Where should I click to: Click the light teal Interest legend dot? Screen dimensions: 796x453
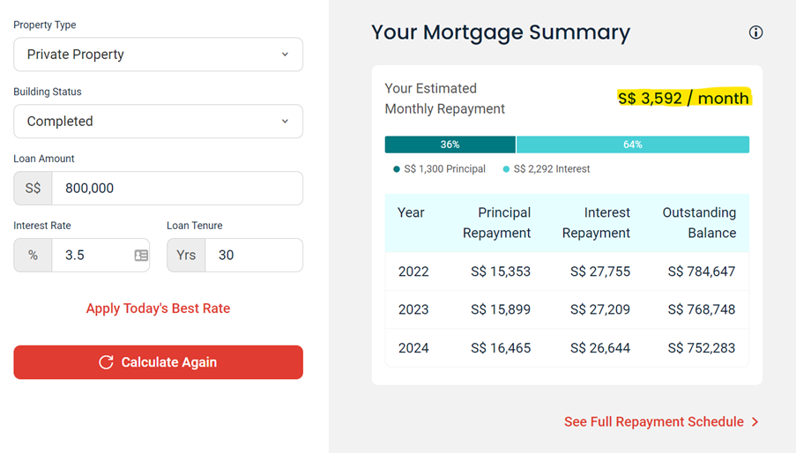click(506, 169)
